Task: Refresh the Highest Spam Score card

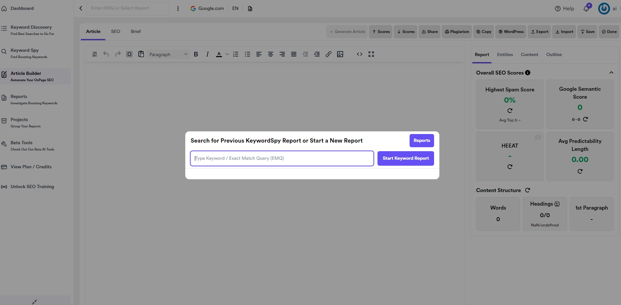Action: [x=510, y=111]
